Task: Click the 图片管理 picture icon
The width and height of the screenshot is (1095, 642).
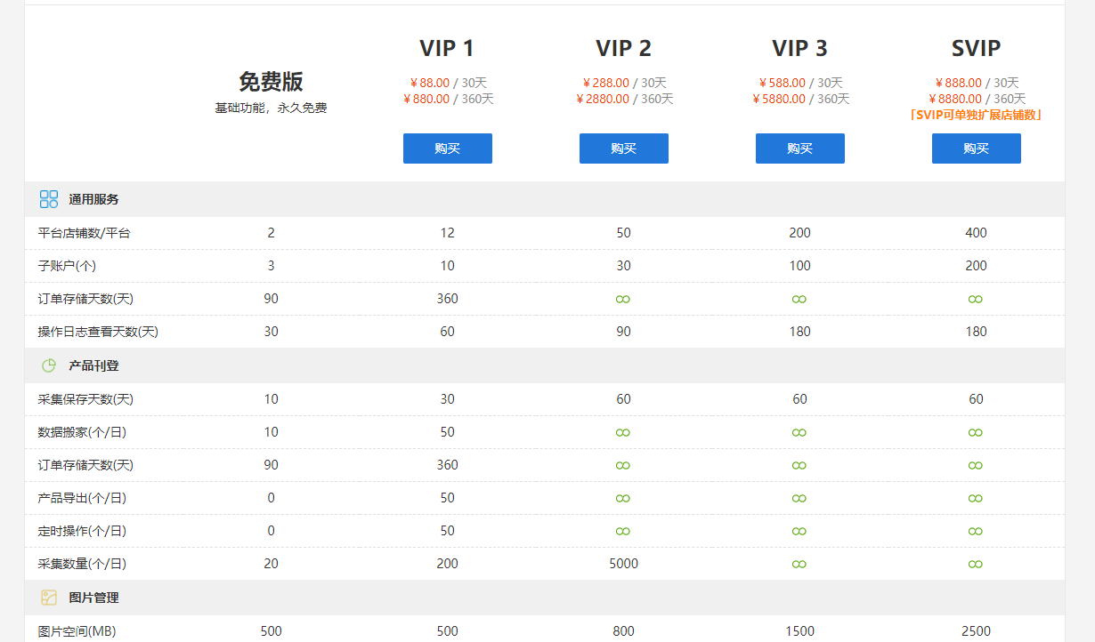Action: [x=49, y=598]
